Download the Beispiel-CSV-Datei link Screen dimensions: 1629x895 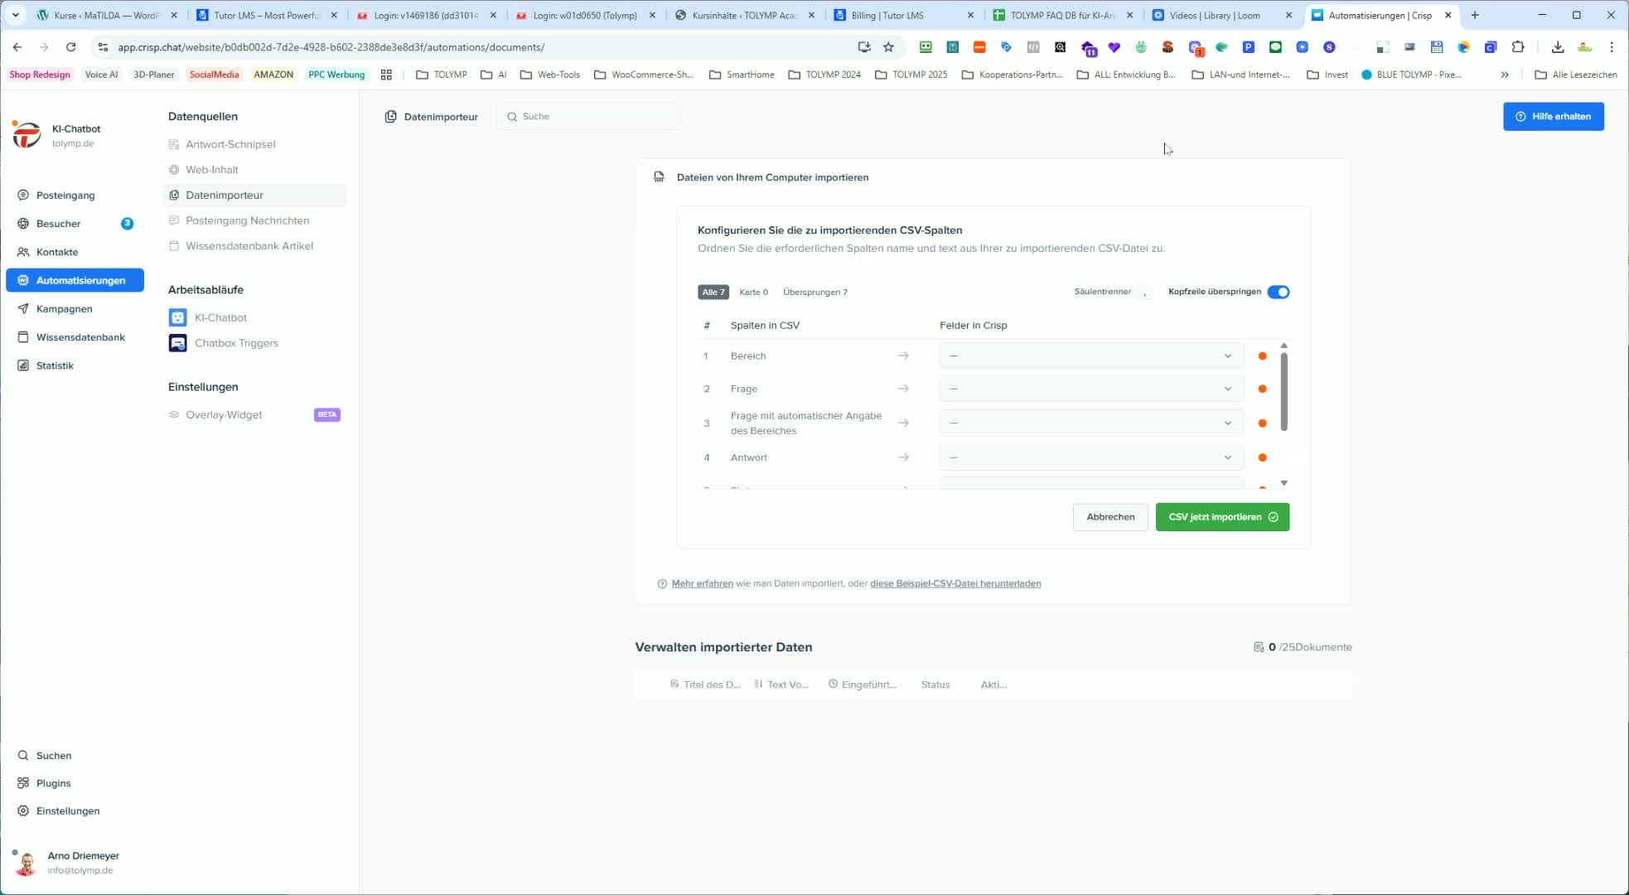click(x=955, y=583)
